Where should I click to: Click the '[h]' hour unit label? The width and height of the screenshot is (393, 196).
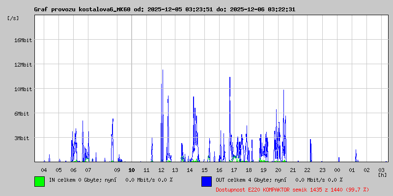382,174
